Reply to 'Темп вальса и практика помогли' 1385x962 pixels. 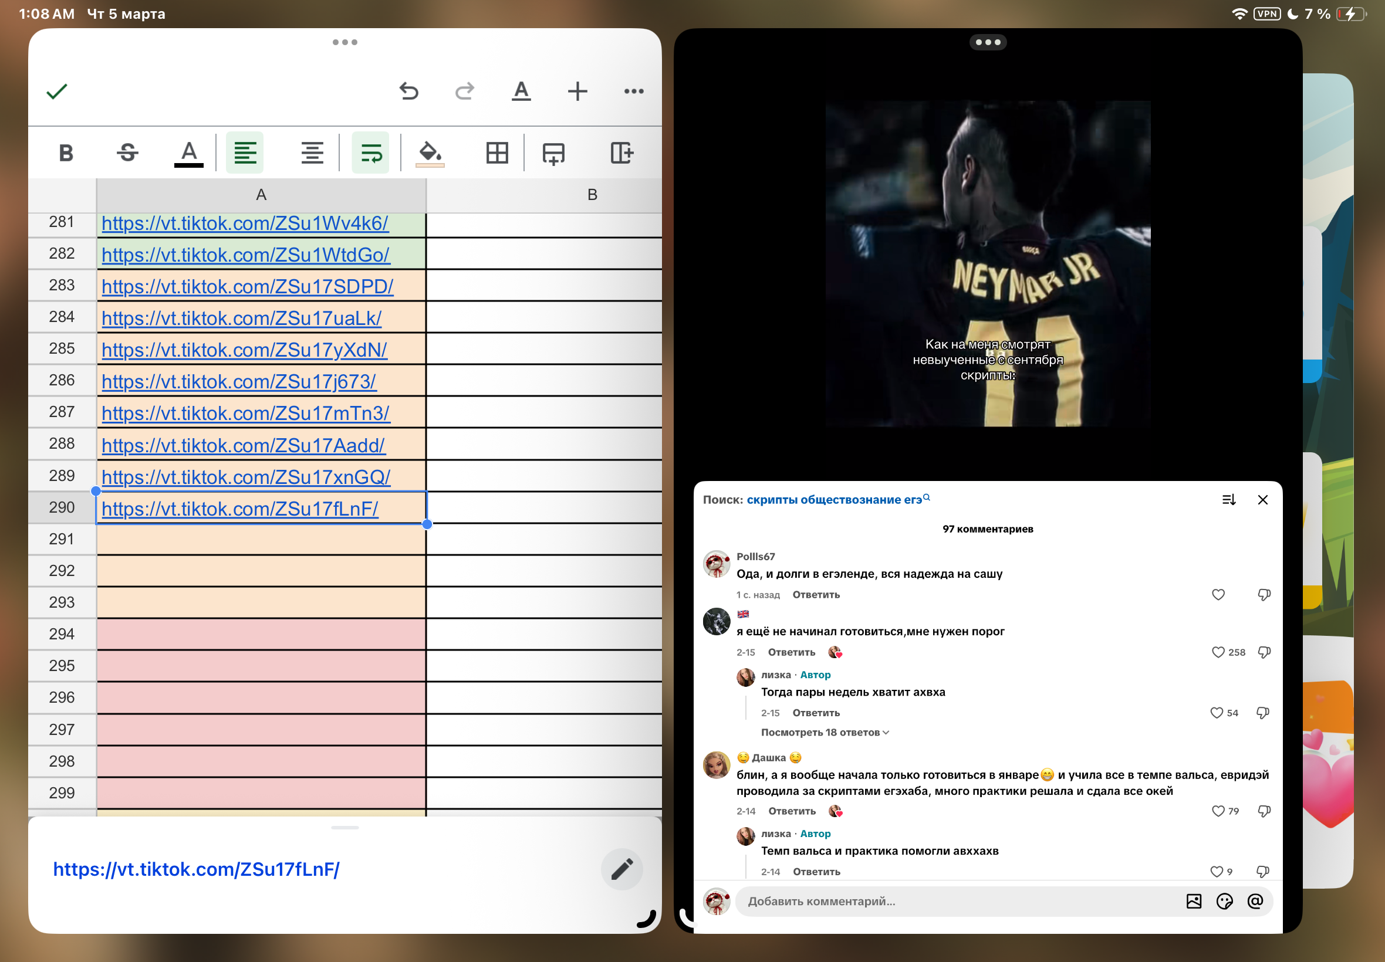point(816,872)
